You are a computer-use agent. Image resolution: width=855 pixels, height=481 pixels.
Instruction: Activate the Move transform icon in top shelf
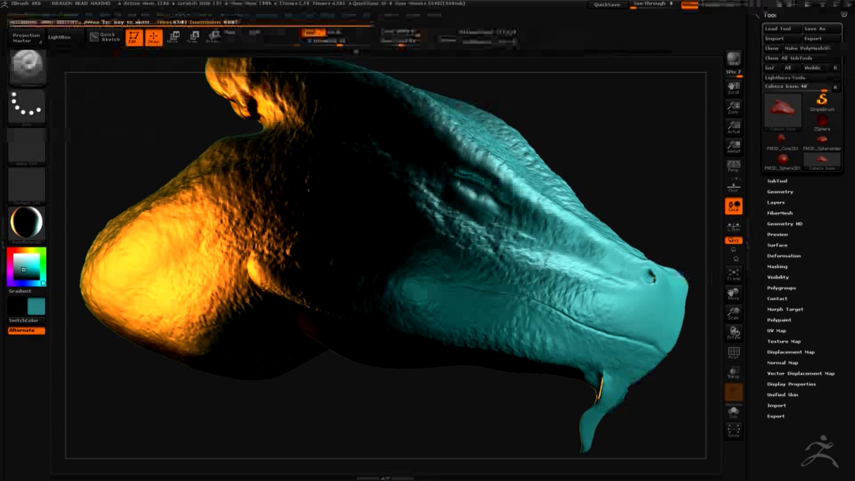click(173, 37)
